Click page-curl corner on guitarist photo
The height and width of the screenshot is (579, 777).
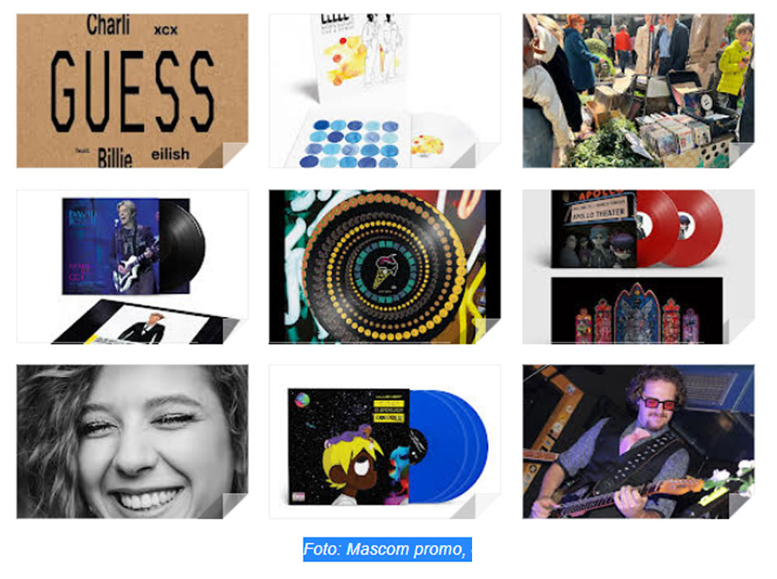pos(741,506)
